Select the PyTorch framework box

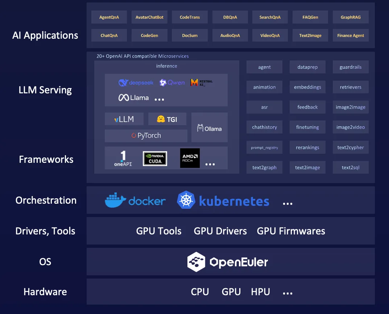[x=146, y=136]
